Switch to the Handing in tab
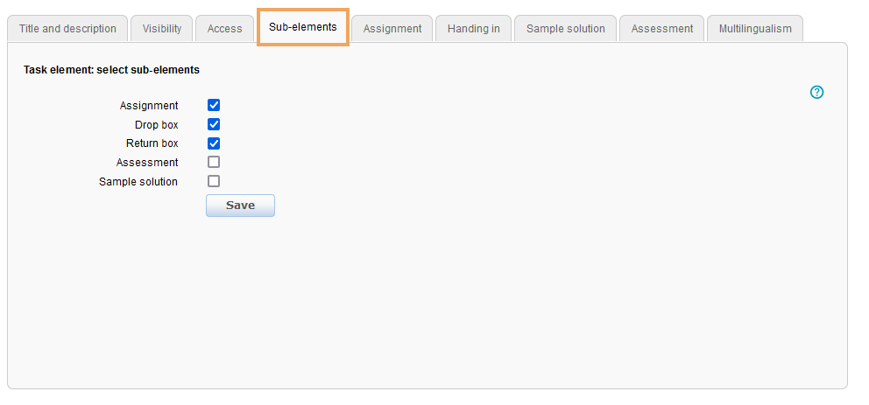Screen dimensions: 869x405 point(473,29)
